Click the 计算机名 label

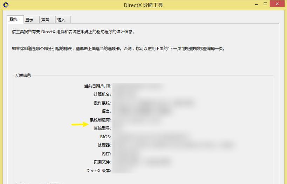point(102,95)
